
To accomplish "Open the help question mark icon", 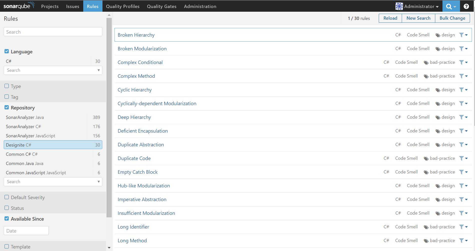I will pyautogui.click(x=466, y=6).
